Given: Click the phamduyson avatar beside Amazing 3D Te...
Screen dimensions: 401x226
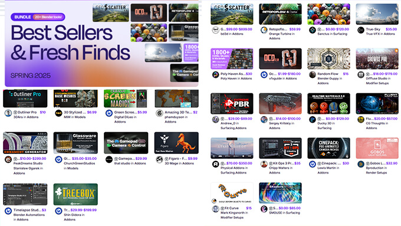Looking at the screenshot, I should [160, 113].
